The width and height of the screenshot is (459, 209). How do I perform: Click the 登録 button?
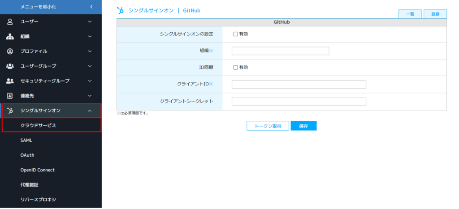(435, 14)
